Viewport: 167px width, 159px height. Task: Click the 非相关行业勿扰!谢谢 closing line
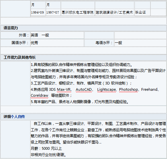click(x=48, y=155)
